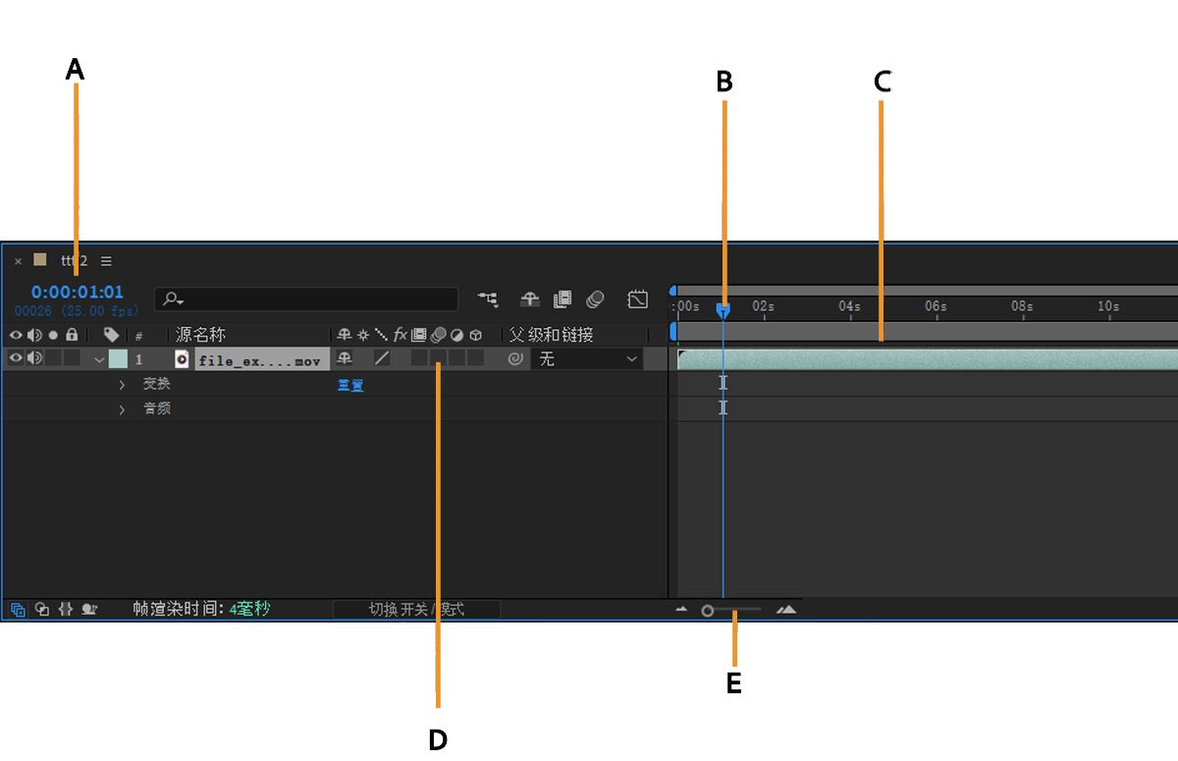Open the search field magnifier dropdown
This screenshot has width=1178, height=761.
[175, 299]
